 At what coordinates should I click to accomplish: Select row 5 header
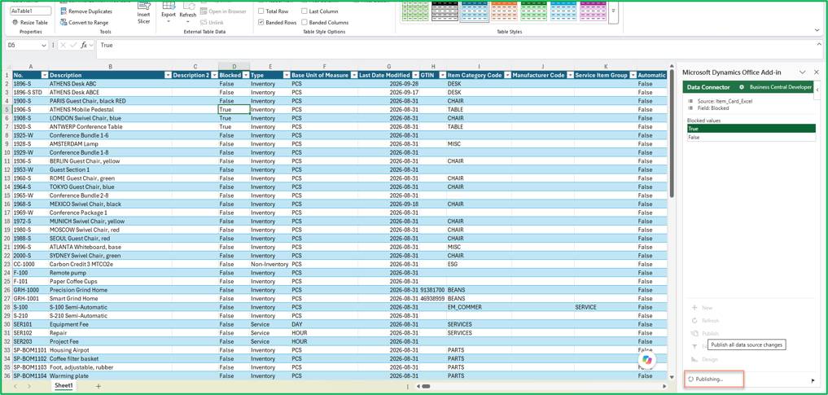6,109
